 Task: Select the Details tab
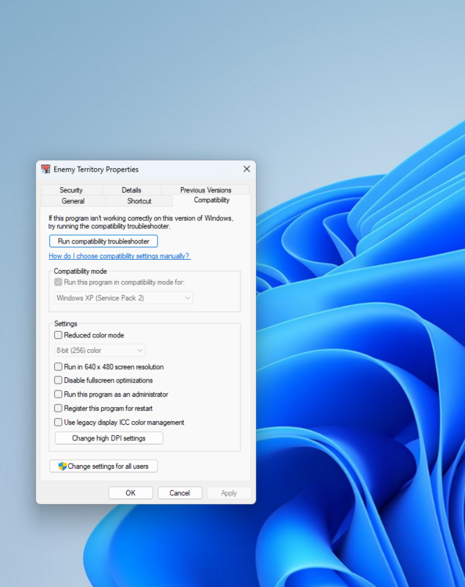point(132,190)
